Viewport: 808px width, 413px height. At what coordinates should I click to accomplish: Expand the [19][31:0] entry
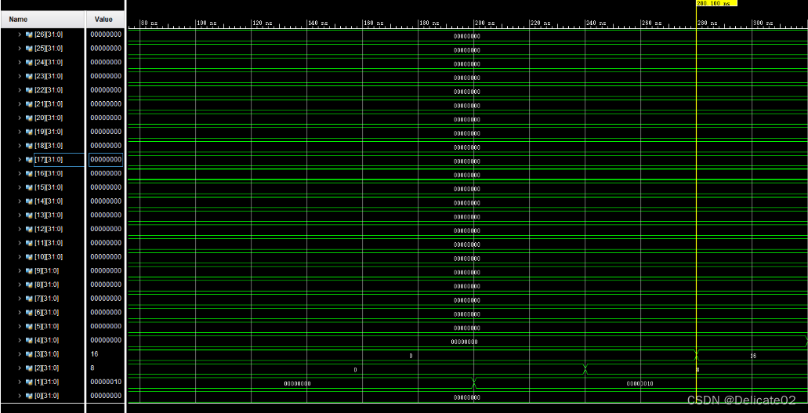click(x=20, y=132)
